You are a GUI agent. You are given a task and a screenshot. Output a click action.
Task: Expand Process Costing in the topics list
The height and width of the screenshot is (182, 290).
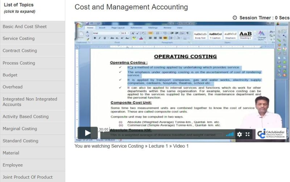19,63
